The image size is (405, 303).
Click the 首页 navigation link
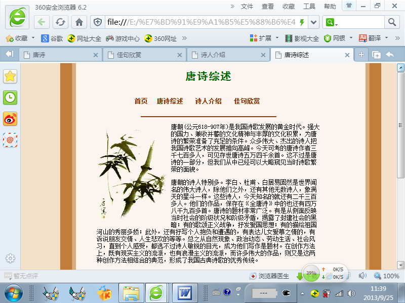[141, 101]
